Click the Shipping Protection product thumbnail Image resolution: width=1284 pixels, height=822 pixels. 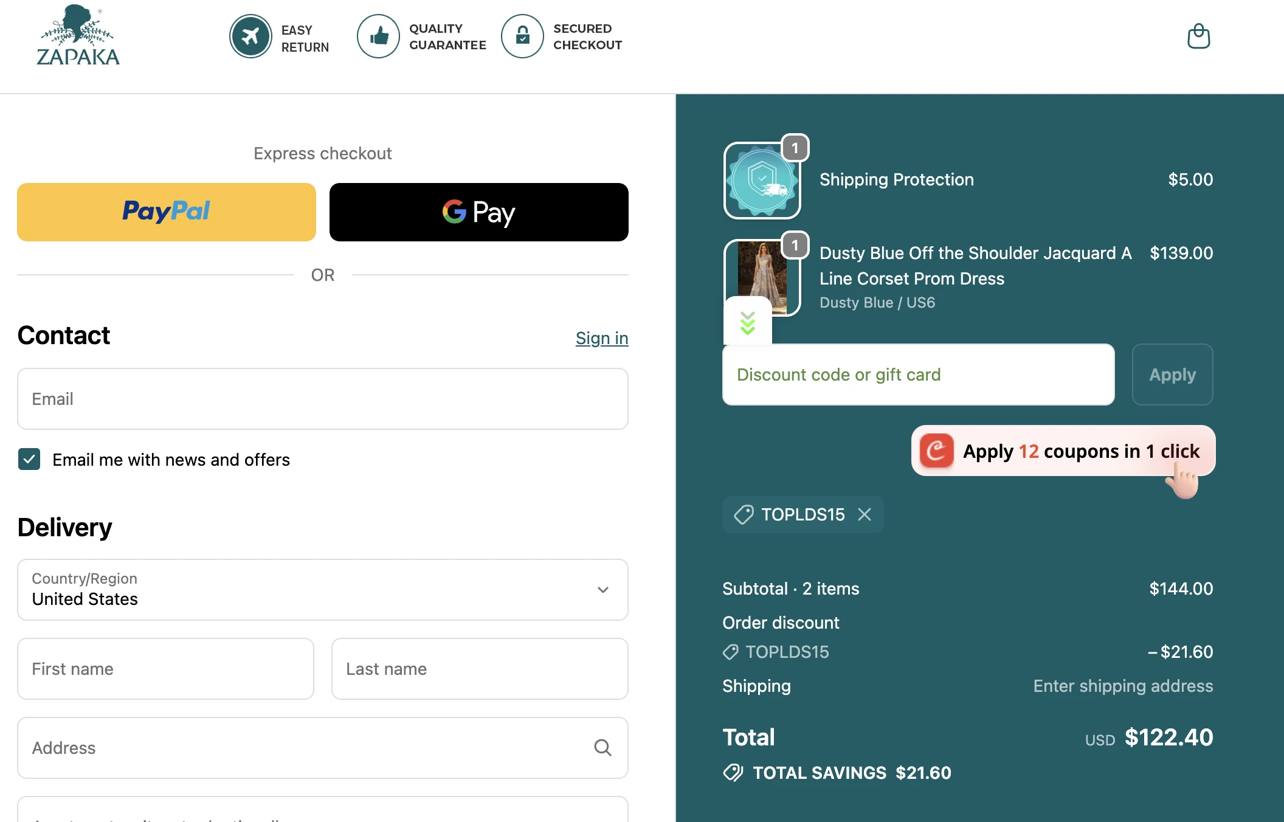coord(762,181)
